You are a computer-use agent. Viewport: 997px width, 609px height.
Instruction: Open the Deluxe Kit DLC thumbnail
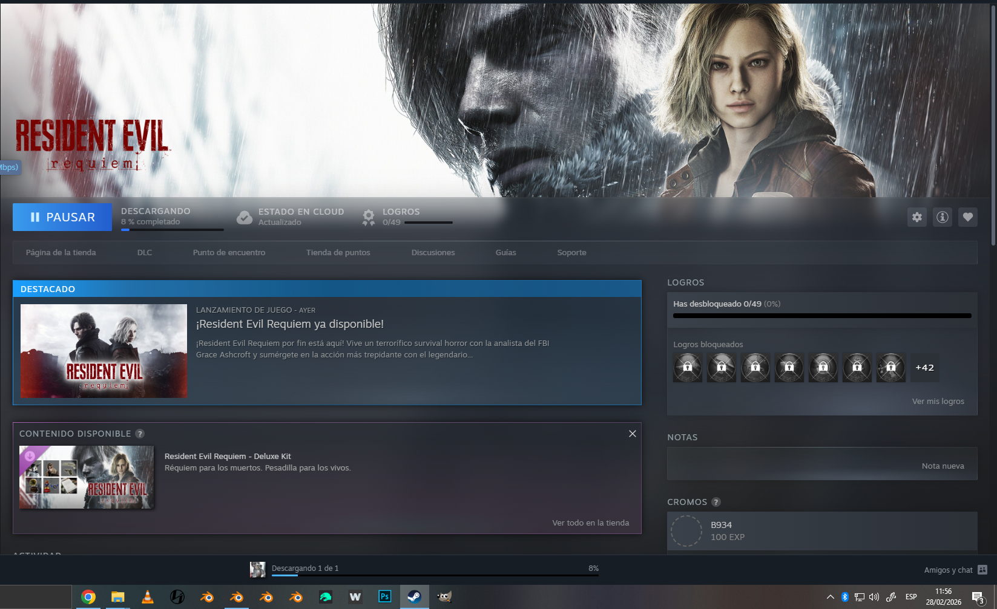pos(87,477)
